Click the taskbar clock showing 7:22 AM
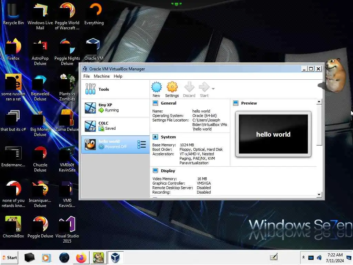 (x=335, y=257)
